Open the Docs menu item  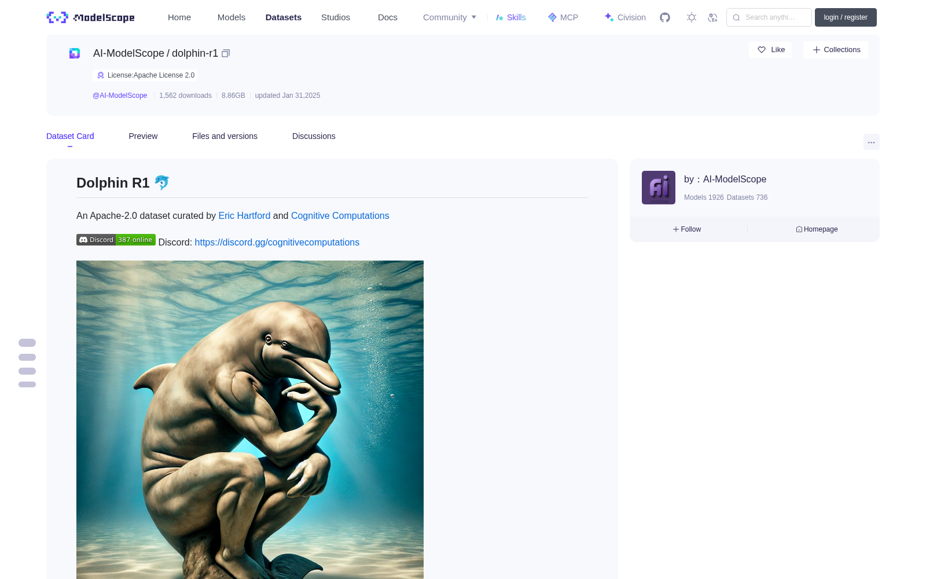pos(388,17)
